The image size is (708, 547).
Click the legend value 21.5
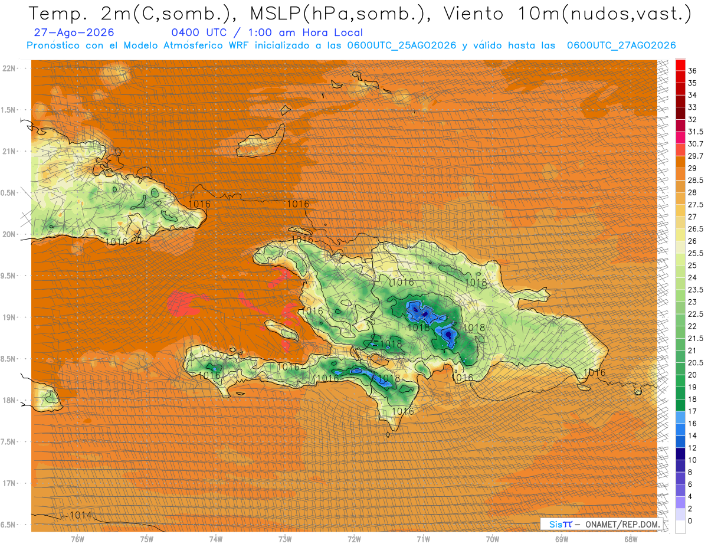pos(695,338)
